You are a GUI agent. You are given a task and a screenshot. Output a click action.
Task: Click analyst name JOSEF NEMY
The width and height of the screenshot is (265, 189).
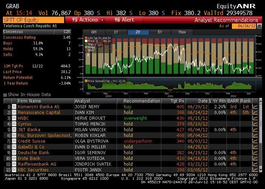pos(87,107)
